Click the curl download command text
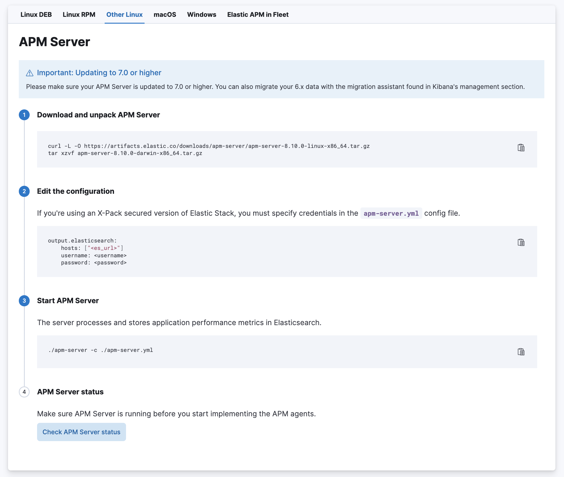This screenshot has height=477, width=564. pyautogui.click(x=209, y=146)
